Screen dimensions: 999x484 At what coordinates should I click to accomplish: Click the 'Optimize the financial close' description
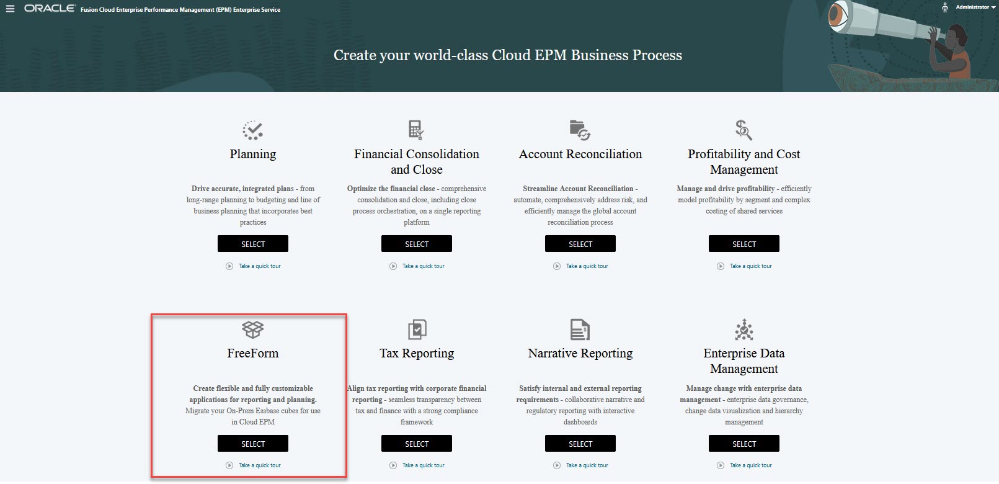pyautogui.click(x=417, y=205)
